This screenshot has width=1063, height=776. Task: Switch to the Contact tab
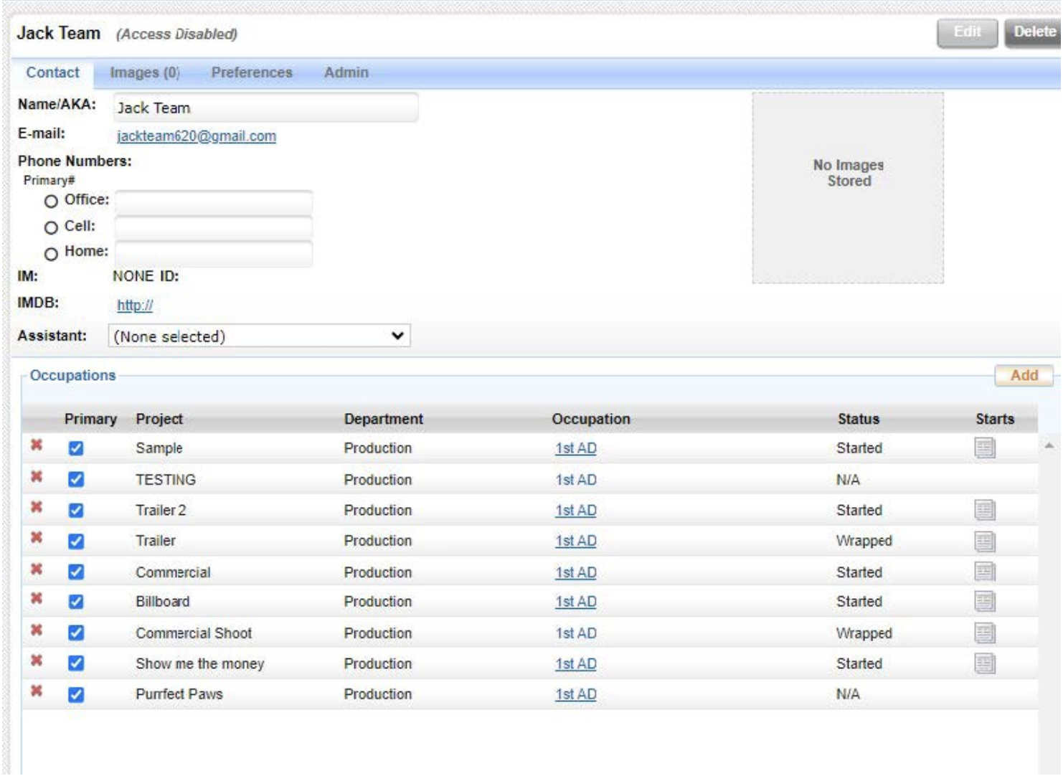(x=52, y=72)
